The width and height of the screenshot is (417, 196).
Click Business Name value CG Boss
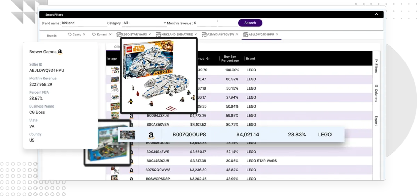click(x=37, y=112)
